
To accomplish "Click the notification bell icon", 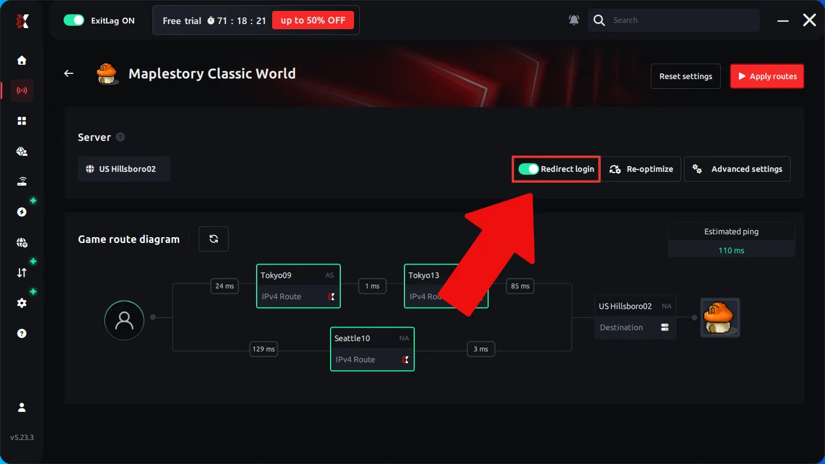I will pos(573,20).
